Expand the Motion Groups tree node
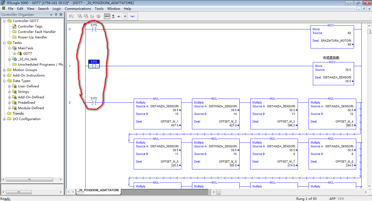This screenshot has height=201, width=372. point(4,70)
